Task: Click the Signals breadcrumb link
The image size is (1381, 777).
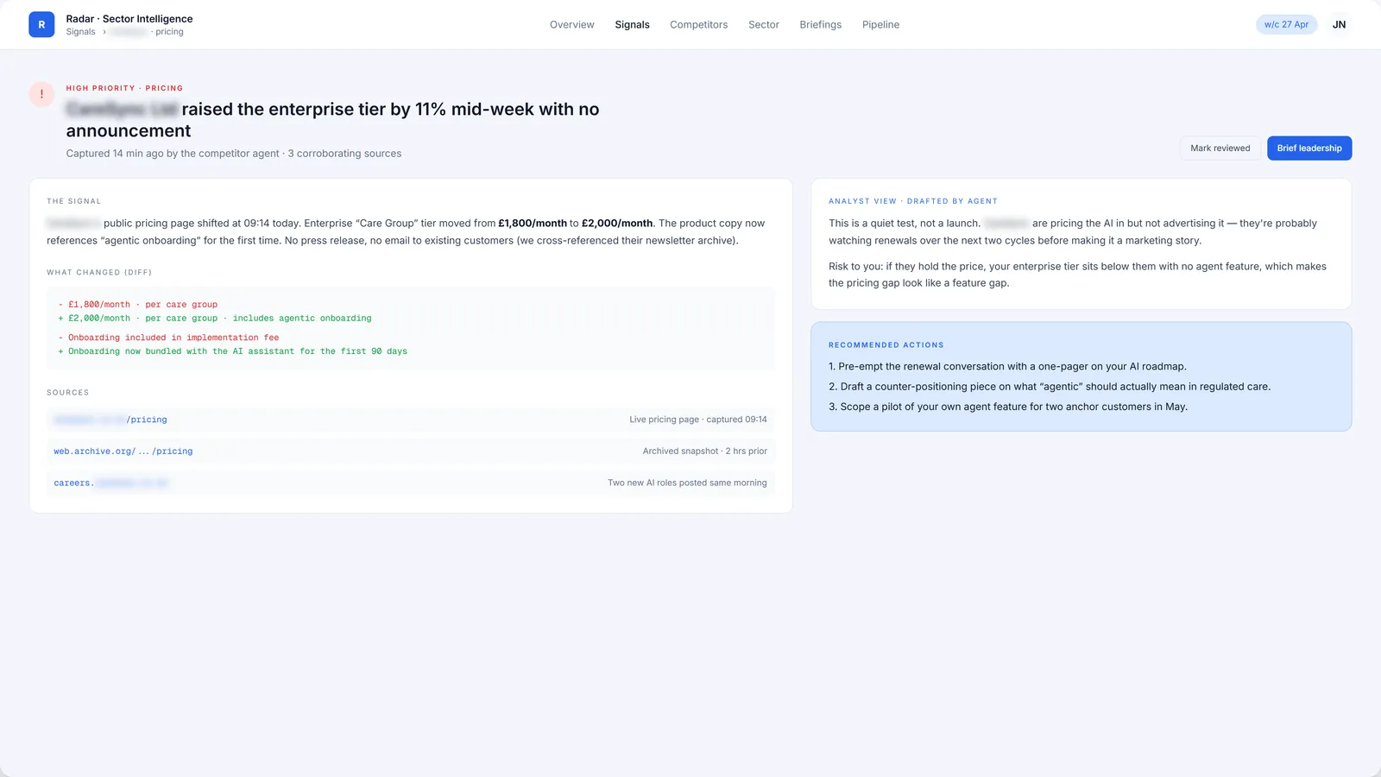Action: (80, 32)
